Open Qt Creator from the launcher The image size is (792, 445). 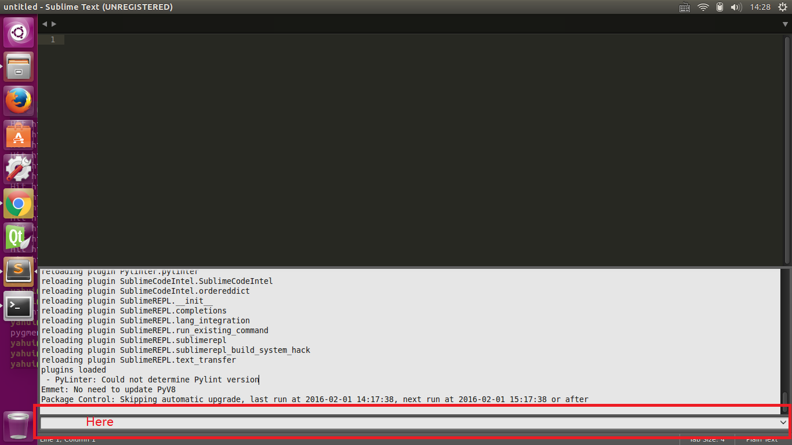(19, 238)
